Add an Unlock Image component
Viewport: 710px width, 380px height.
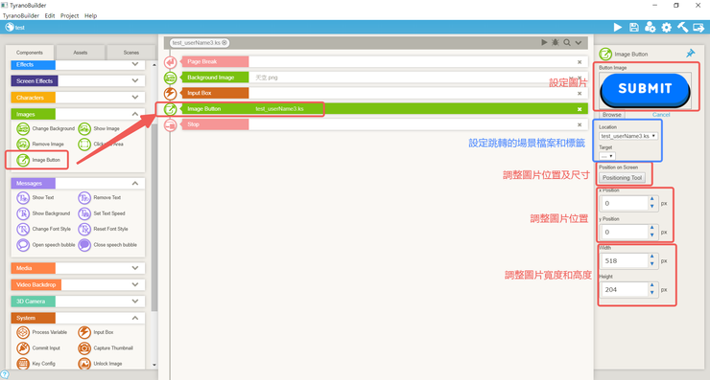[x=100, y=364]
